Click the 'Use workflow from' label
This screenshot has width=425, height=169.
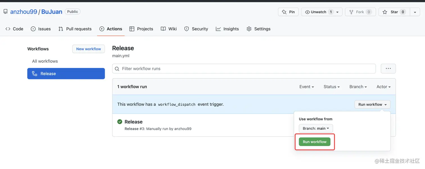pyautogui.click(x=316, y=119)
